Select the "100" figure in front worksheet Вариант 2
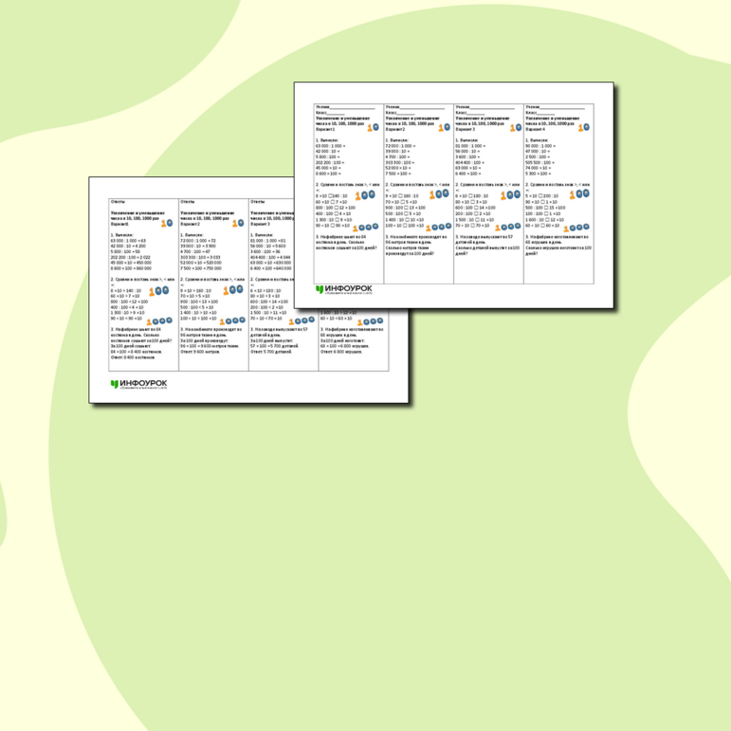 click(440, 193)
